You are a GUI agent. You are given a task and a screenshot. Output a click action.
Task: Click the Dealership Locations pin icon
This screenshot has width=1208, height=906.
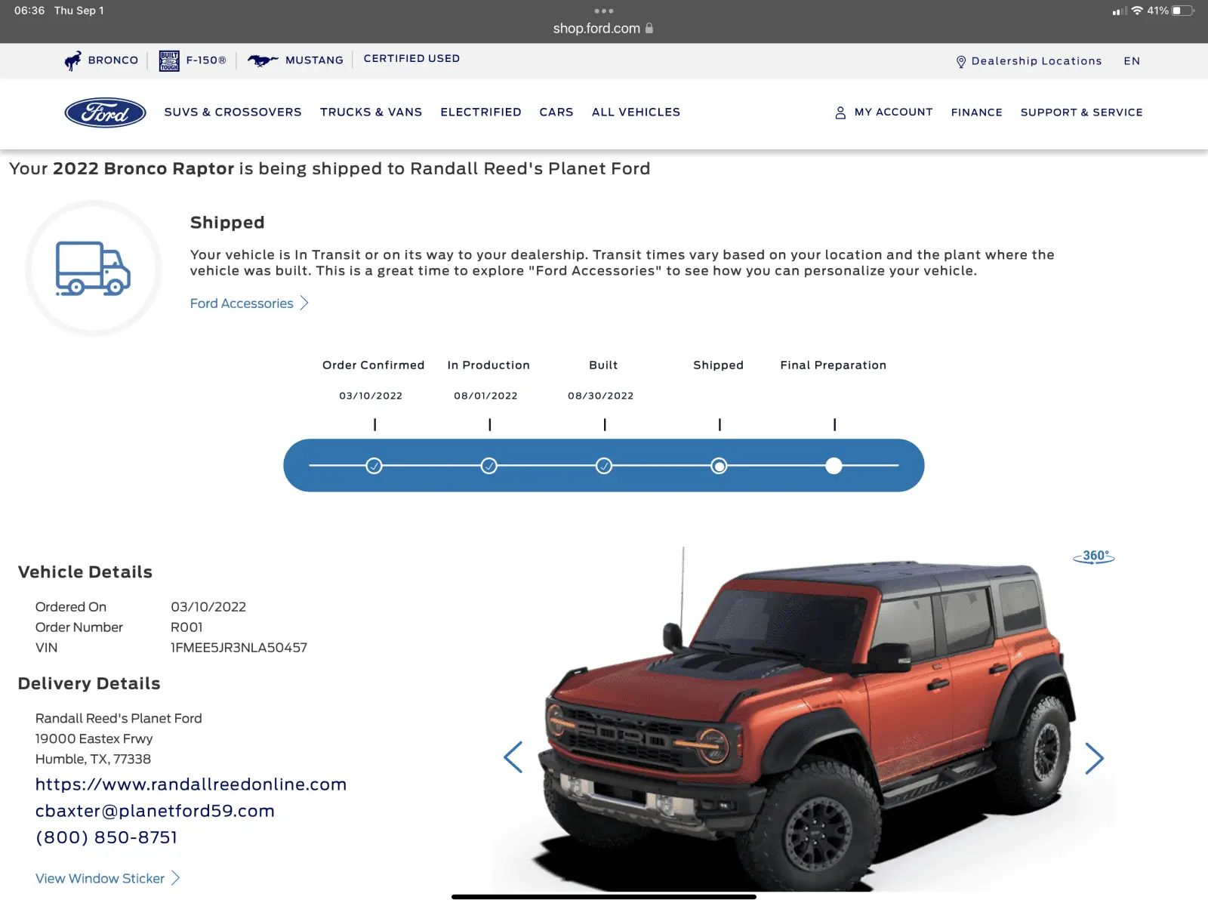click(961, 62)
